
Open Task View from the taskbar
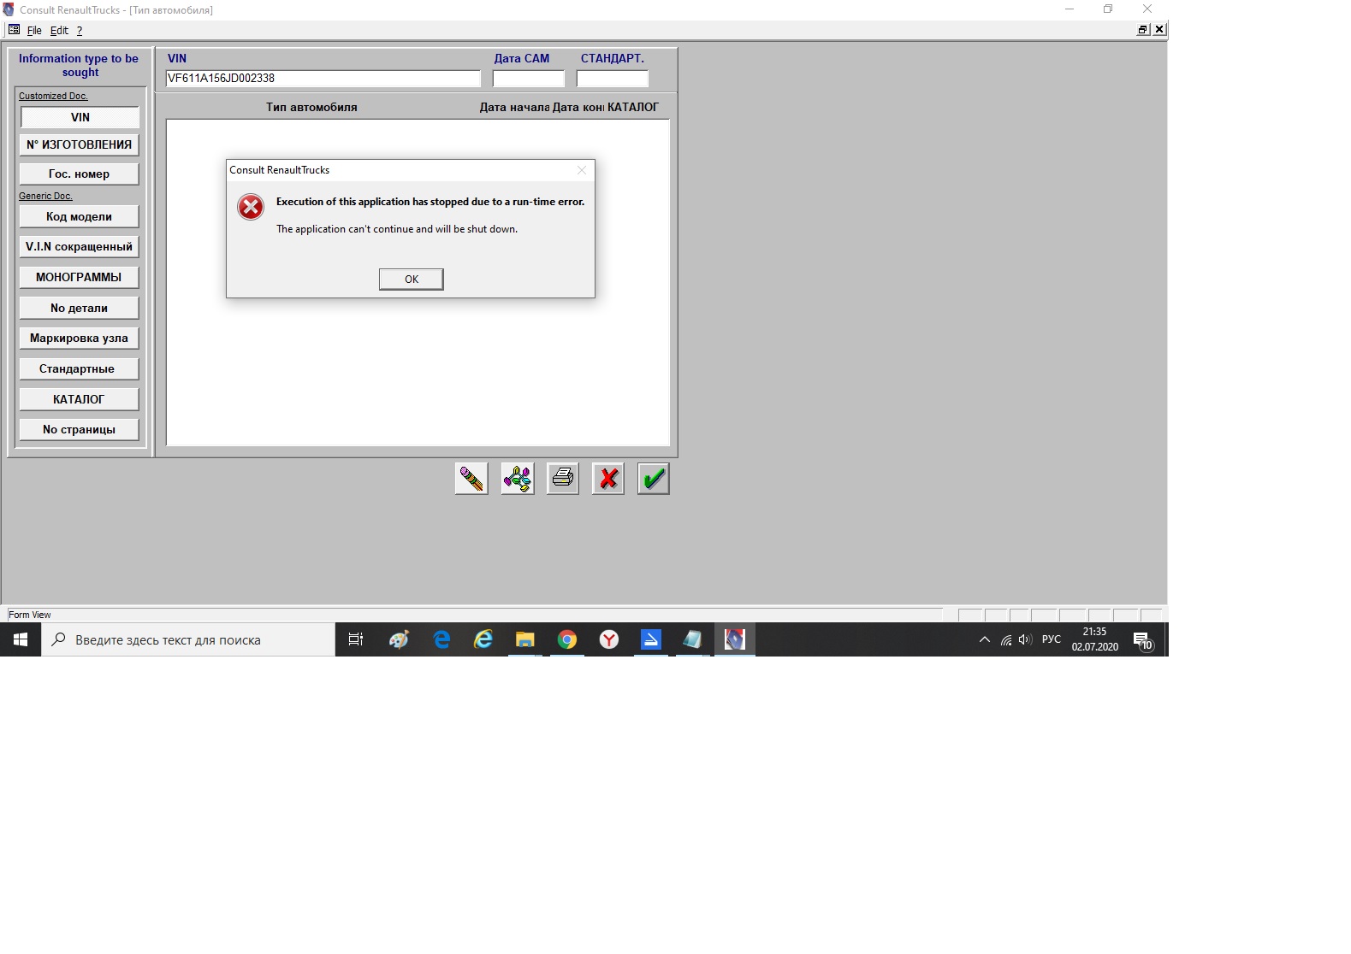356,639
